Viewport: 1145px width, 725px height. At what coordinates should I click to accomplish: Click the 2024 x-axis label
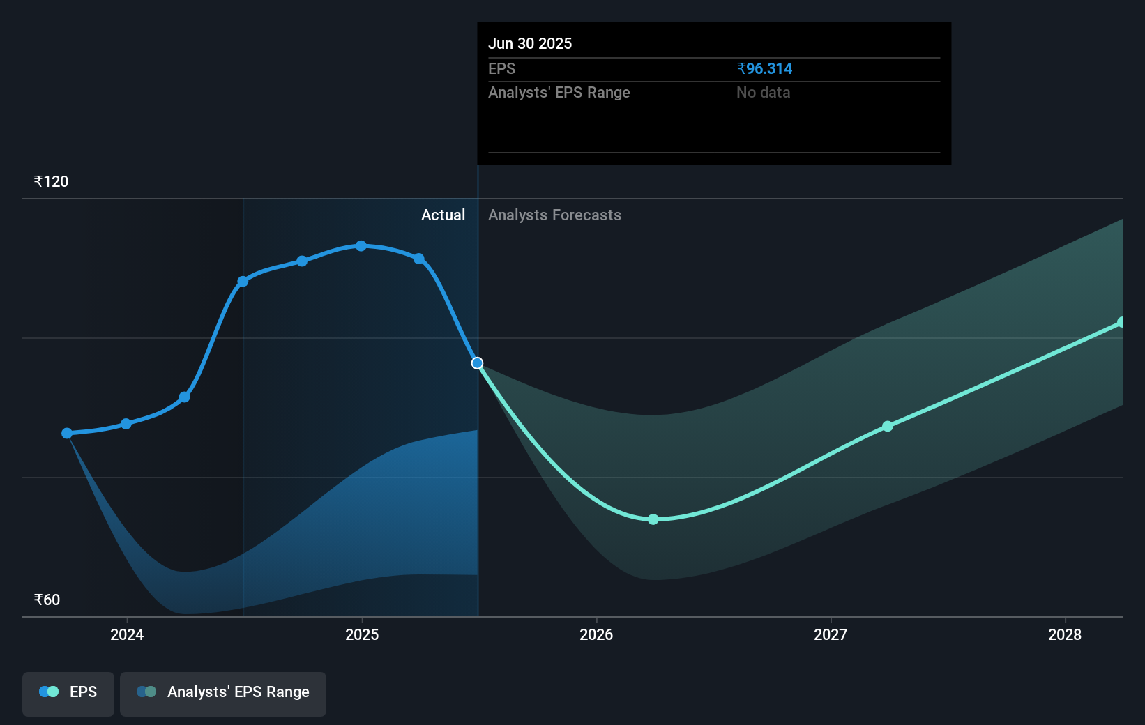(127, 635)
